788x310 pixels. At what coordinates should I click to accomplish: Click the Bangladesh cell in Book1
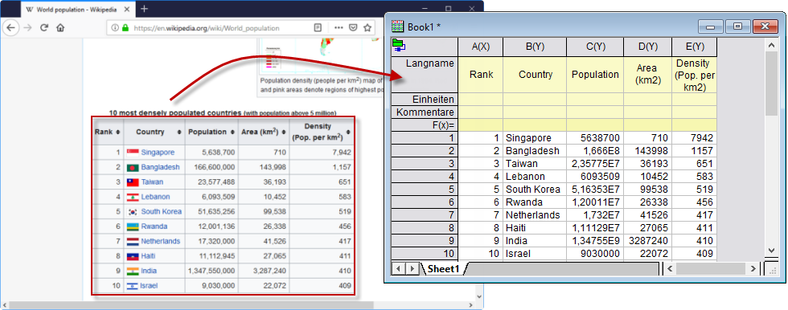tap(535, 151)
